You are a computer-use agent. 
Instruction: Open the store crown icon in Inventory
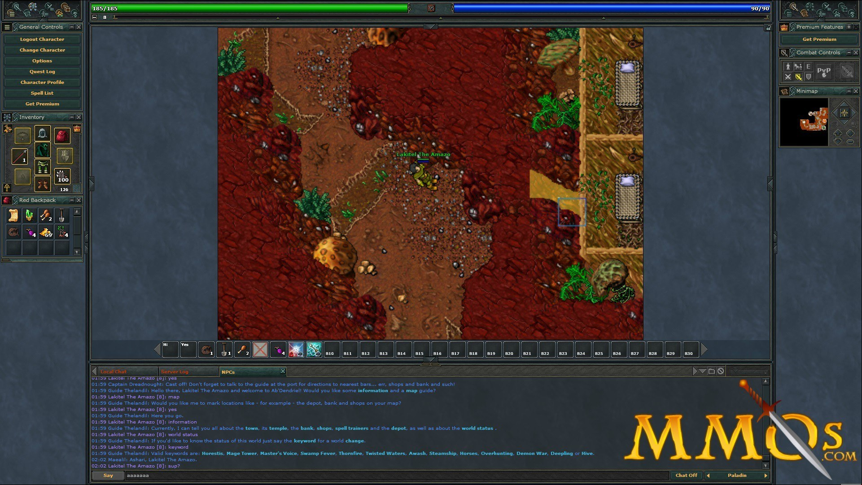click(x=77, y=129)
